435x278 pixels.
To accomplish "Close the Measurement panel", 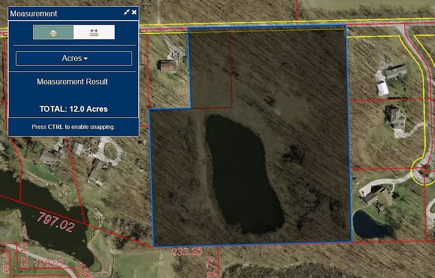I will click(134, 12).
